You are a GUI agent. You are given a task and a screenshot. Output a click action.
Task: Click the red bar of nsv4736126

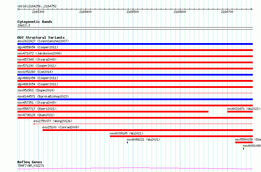[x=135, y=118]
